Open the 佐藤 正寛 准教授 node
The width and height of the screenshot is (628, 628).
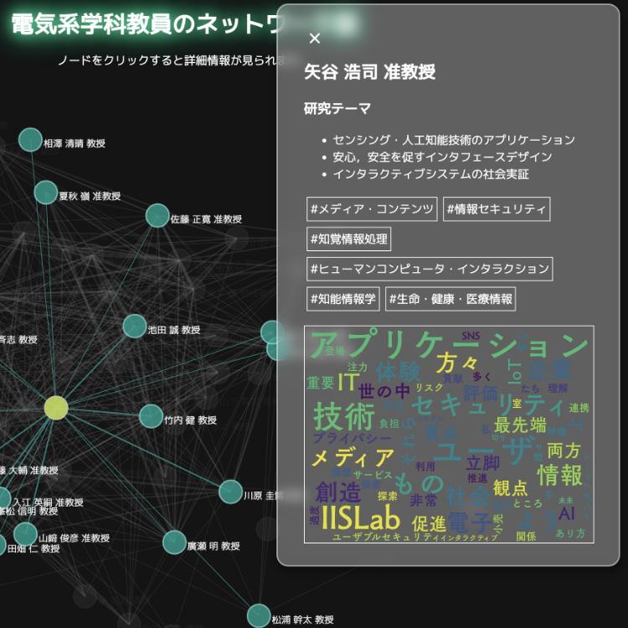click(157, 216)
